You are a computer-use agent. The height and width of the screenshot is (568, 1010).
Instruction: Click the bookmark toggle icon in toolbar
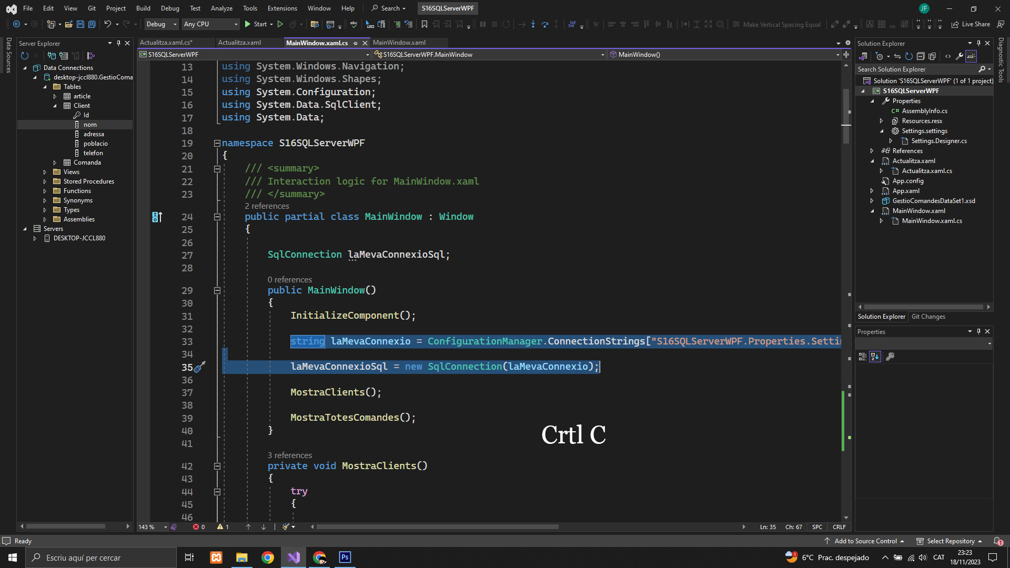pyautogui.click(x=425, y=24)
